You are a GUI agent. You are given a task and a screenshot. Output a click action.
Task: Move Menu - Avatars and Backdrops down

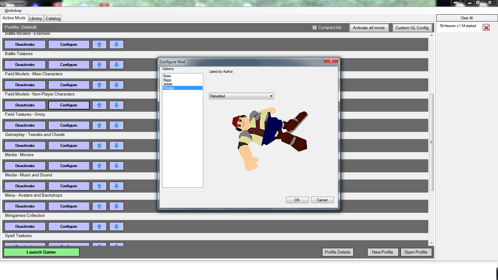click(116, 206)
